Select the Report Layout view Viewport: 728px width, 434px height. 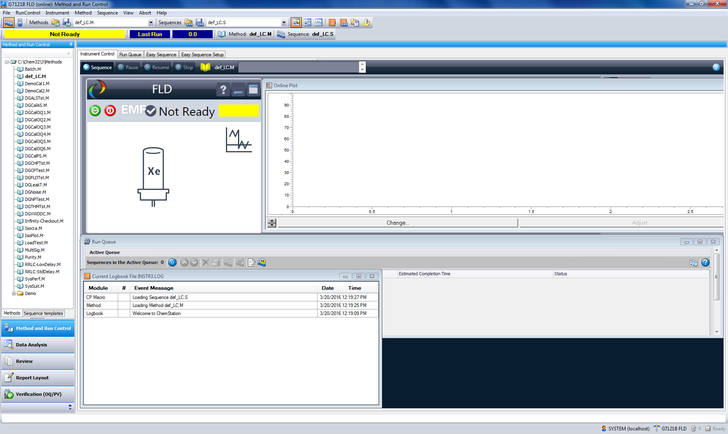pos(8,377)
